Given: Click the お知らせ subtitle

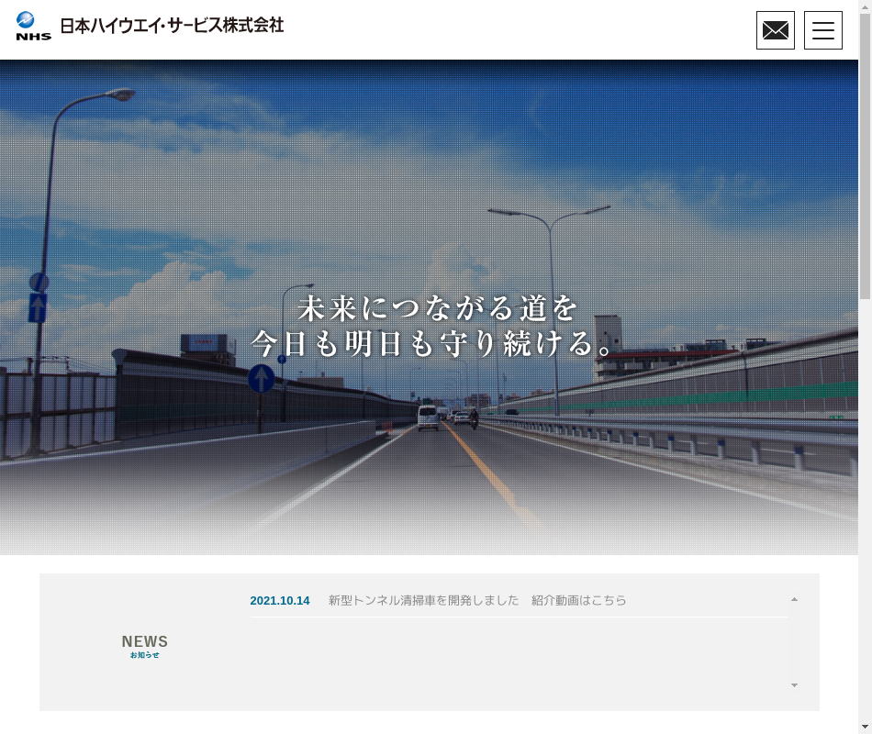Looking at the screenshot, I should 145,655.
